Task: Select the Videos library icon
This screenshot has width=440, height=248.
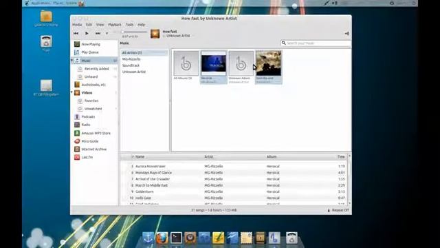Action: tap(77, 92)
